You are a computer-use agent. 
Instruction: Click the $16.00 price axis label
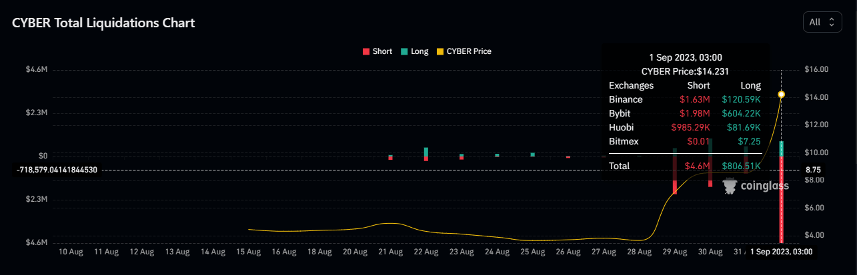point(816,69)
